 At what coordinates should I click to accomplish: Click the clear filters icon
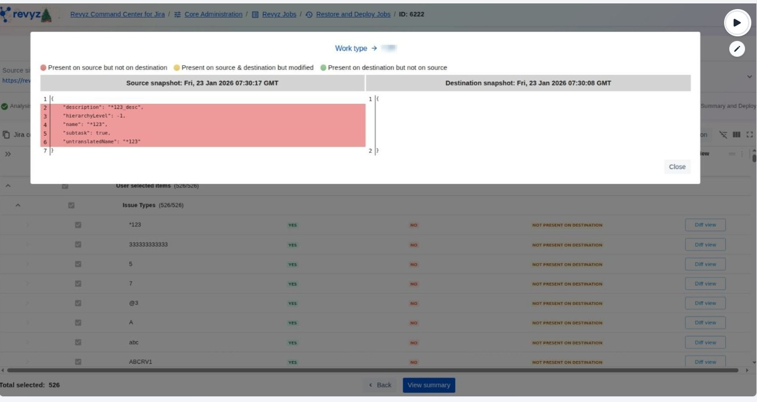723,135
